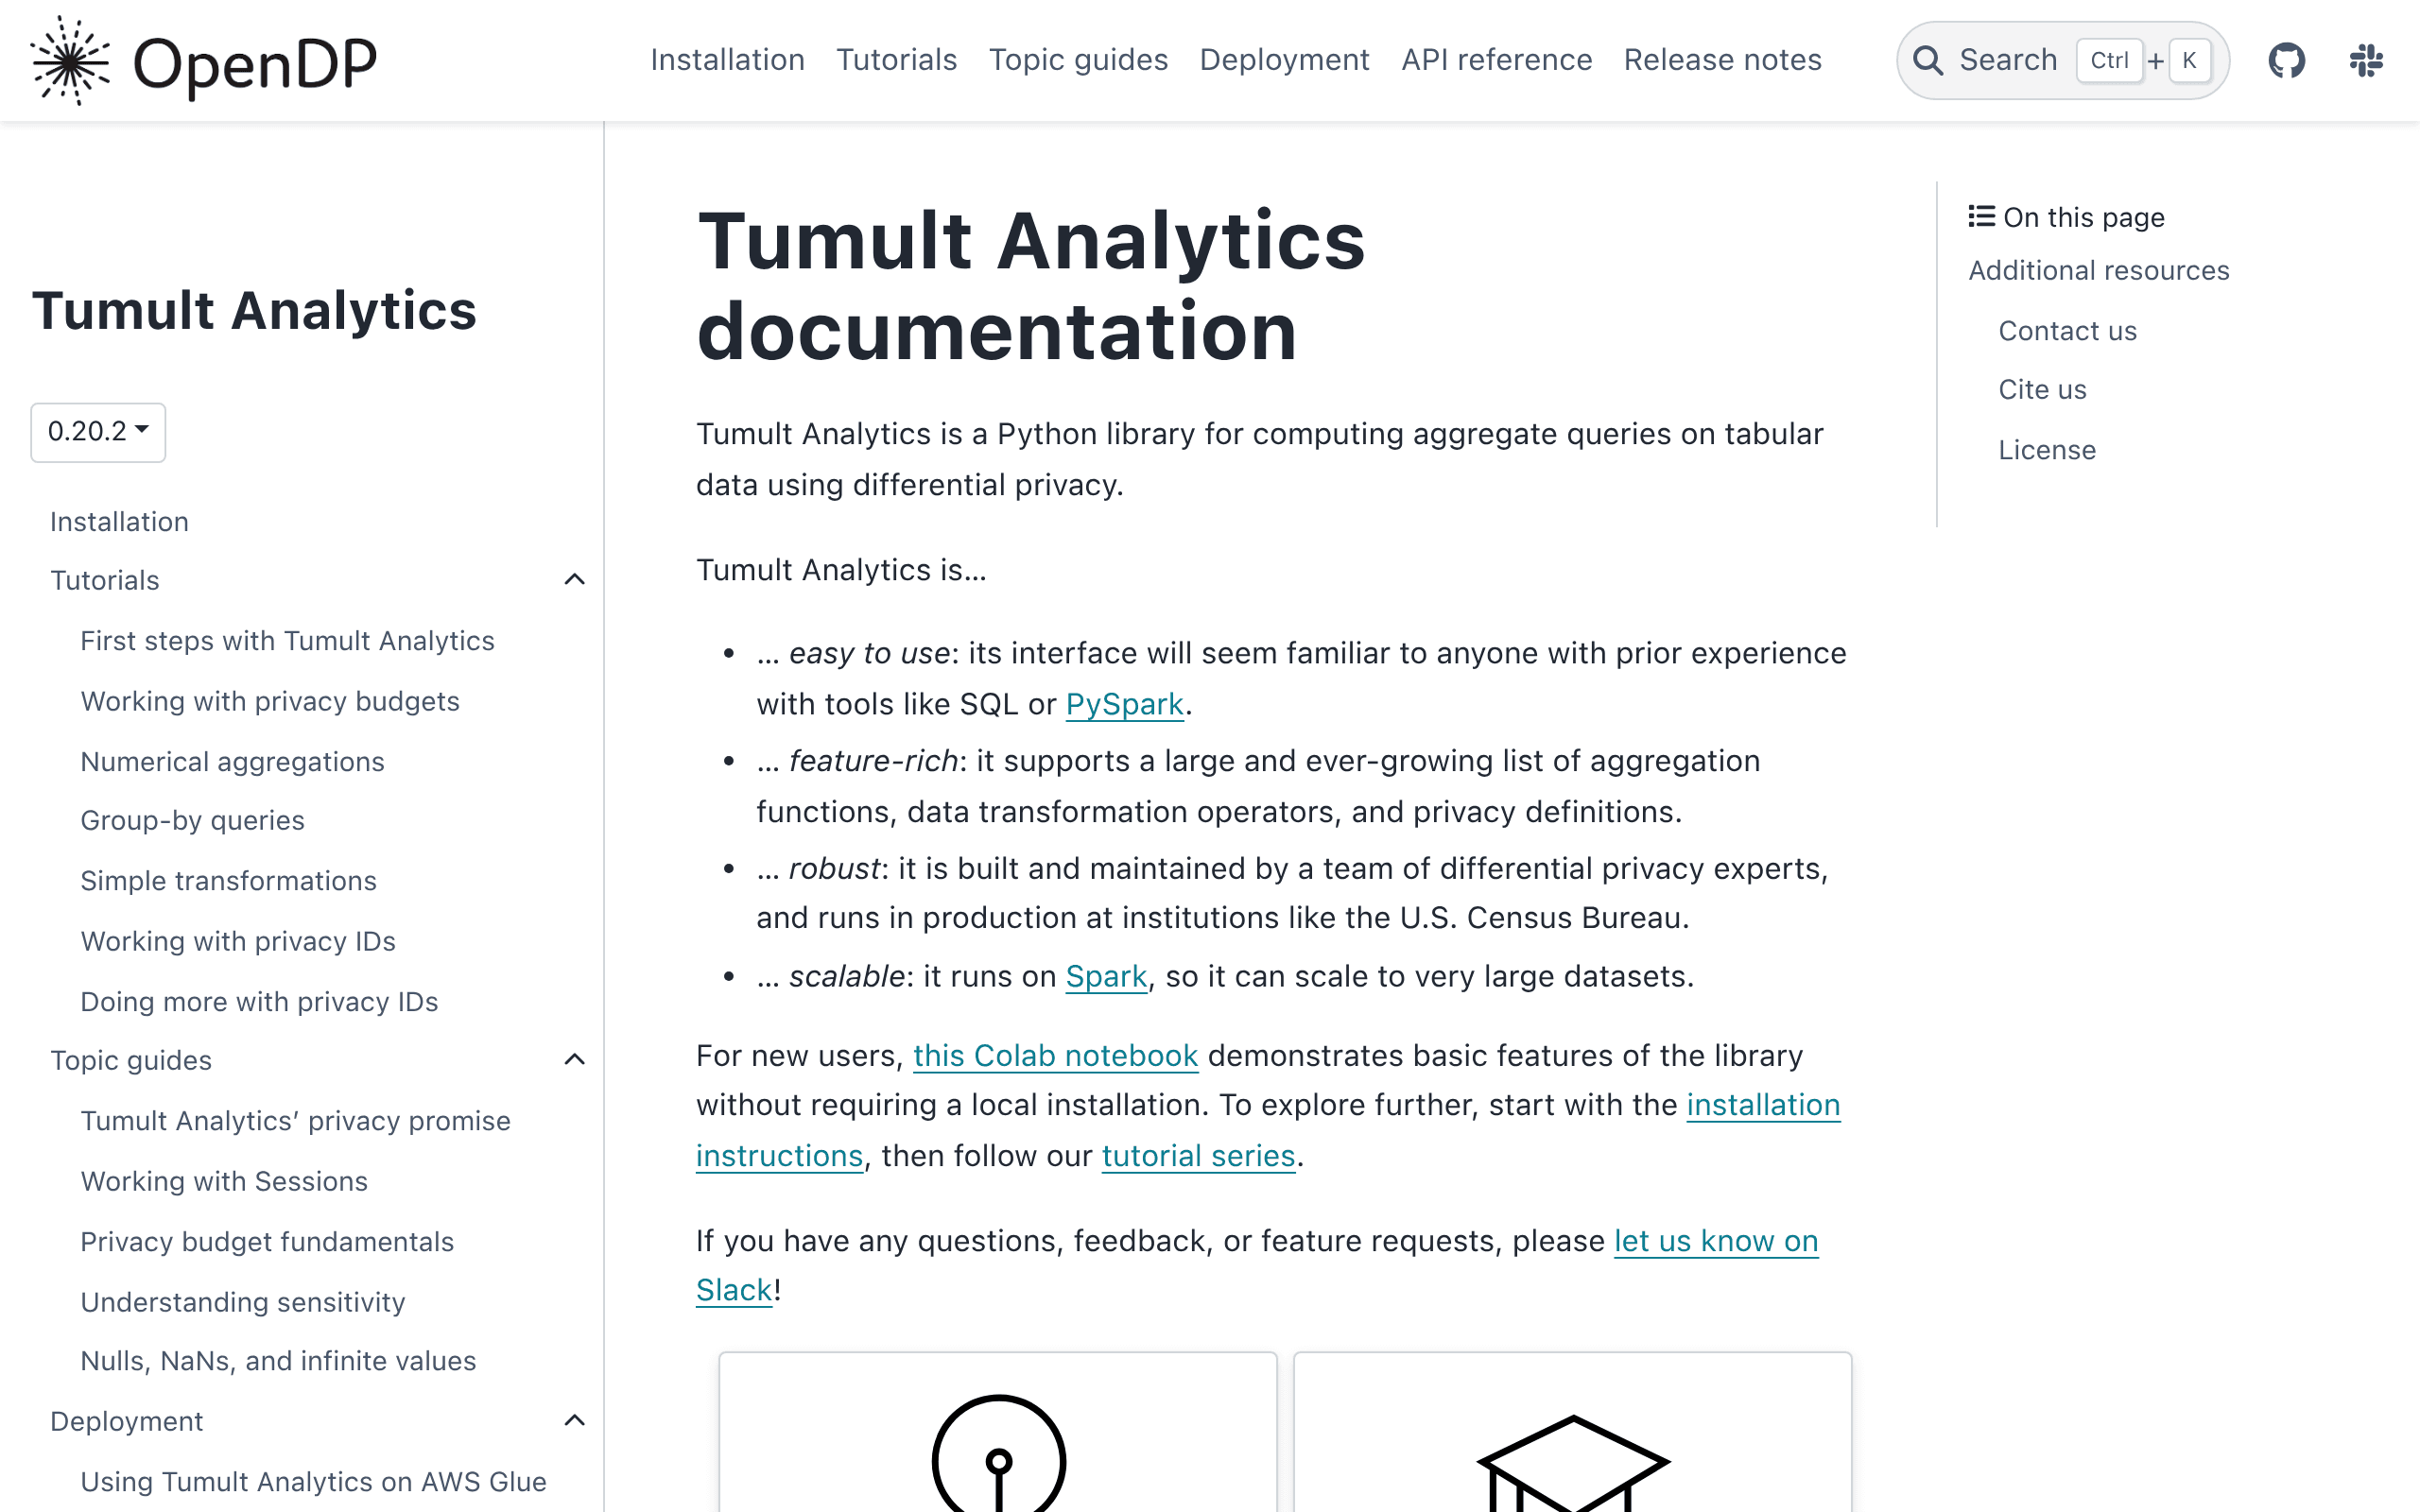Open Tutorials in the top navigation
The width and height of the screenshot is (2420, 1512).
(896, 60)
